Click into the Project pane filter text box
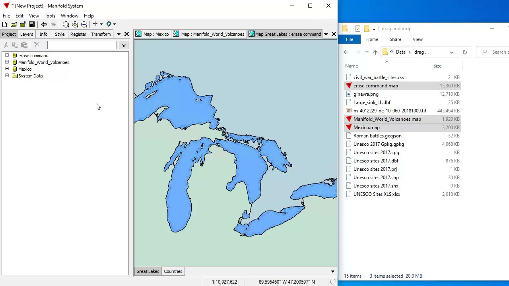This screenshot has width=509, height=286. click(x=82, y=45)
